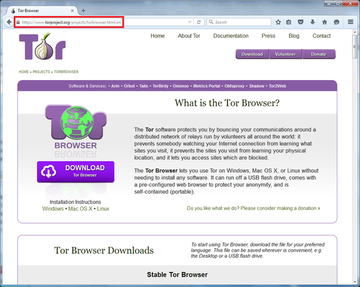Select the Tor Browser tab
360x287 pixels.
click(x=42, y=11)
